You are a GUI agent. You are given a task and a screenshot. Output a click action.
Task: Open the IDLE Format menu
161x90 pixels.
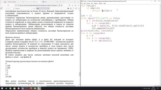coord(88,3)
